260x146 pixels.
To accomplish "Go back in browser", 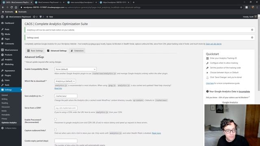I will point(3,7).
